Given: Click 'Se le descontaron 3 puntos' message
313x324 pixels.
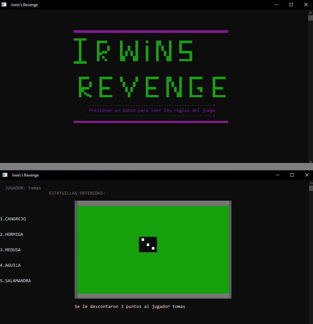Looking at the screenshot, I should click(130, 306).
